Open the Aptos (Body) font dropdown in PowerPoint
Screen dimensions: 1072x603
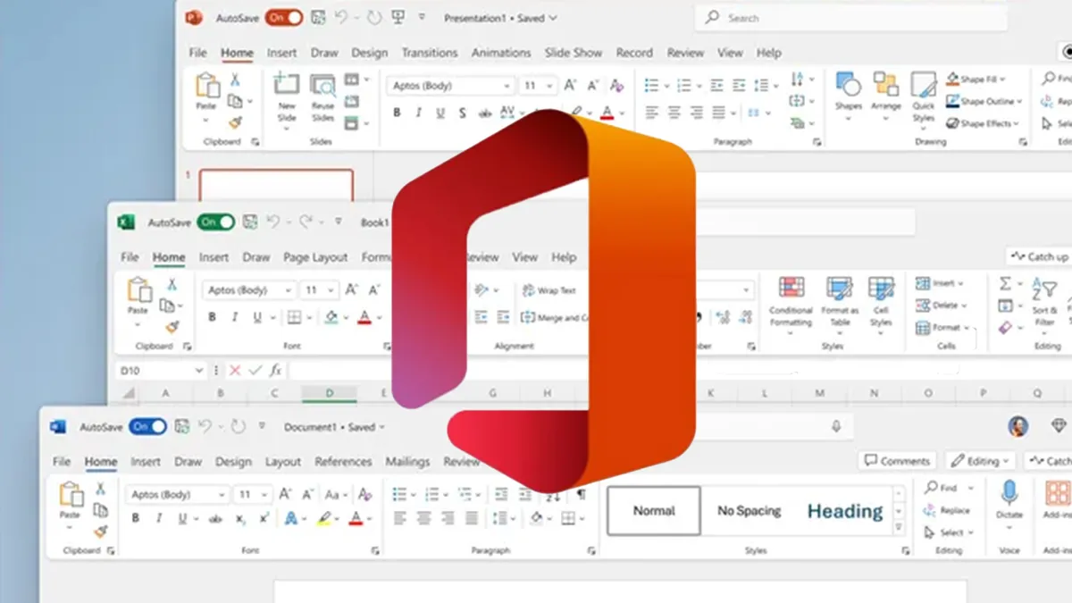pos(507,86)
